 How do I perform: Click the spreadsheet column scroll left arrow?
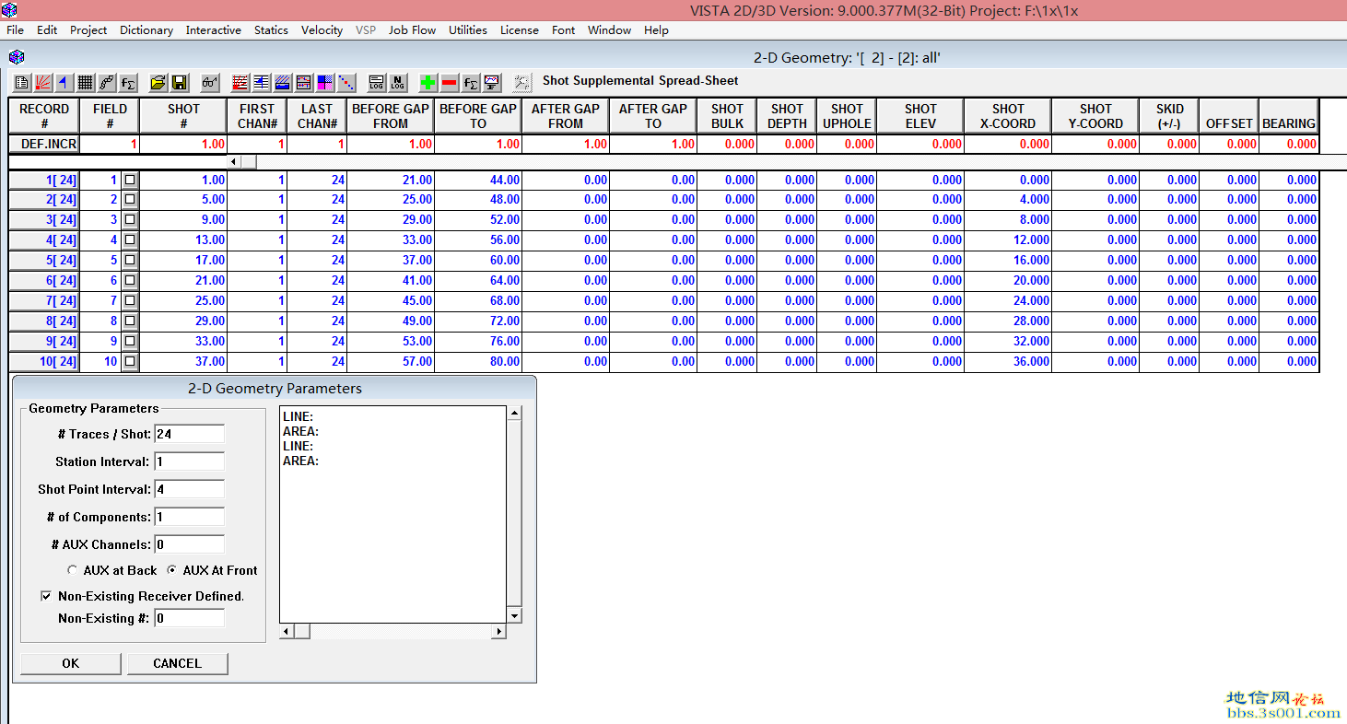point(234,162)
